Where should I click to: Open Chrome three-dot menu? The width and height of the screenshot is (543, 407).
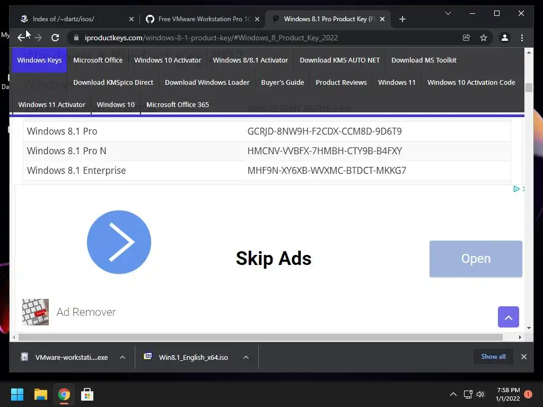[x=522, y=38]
